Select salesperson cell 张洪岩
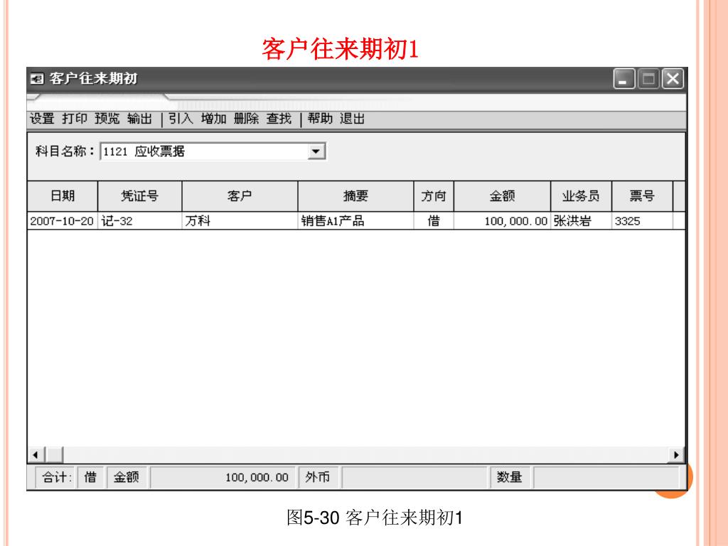This screenshot has height=546, width=728. click(581, 220)
